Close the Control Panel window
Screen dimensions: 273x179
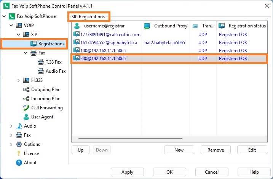pos(267,6)
